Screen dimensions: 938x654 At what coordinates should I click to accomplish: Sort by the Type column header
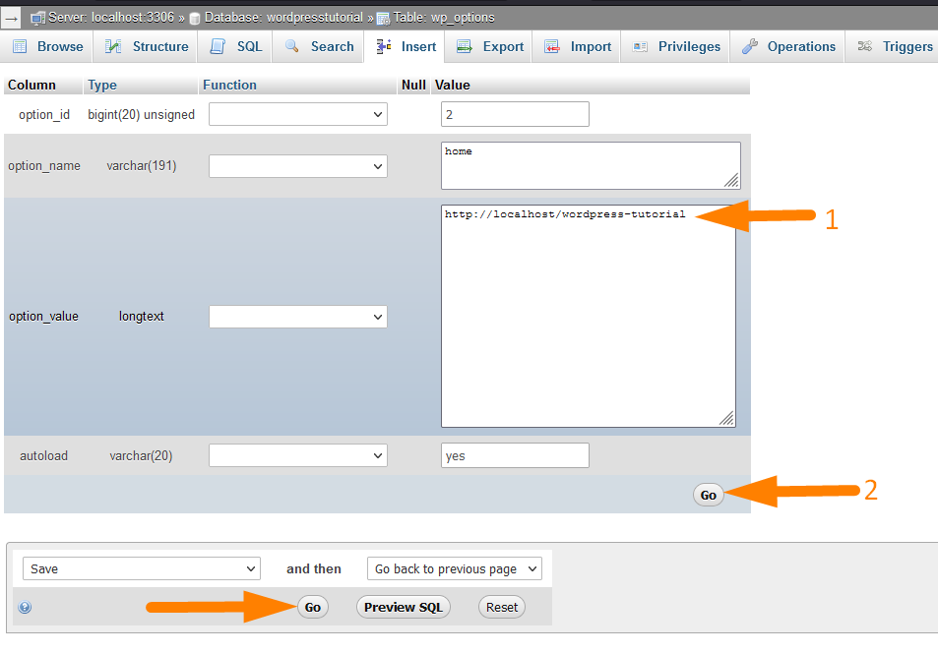tap(102, 85)
